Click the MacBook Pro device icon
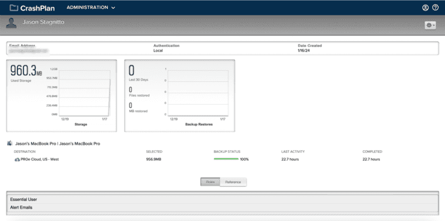The width and height of the screenshot is (445, 221). click(x=9, y=143)
